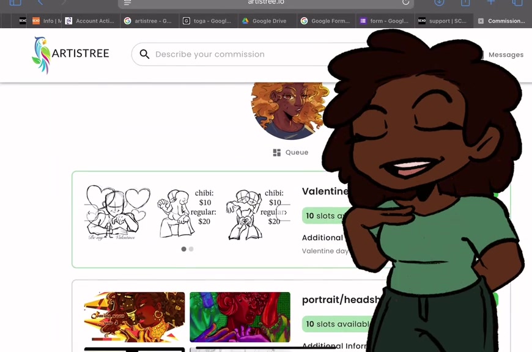Open the heart-hands couple sketch
The width and height of the screenshot is (532, 352).
click(256, 214)
